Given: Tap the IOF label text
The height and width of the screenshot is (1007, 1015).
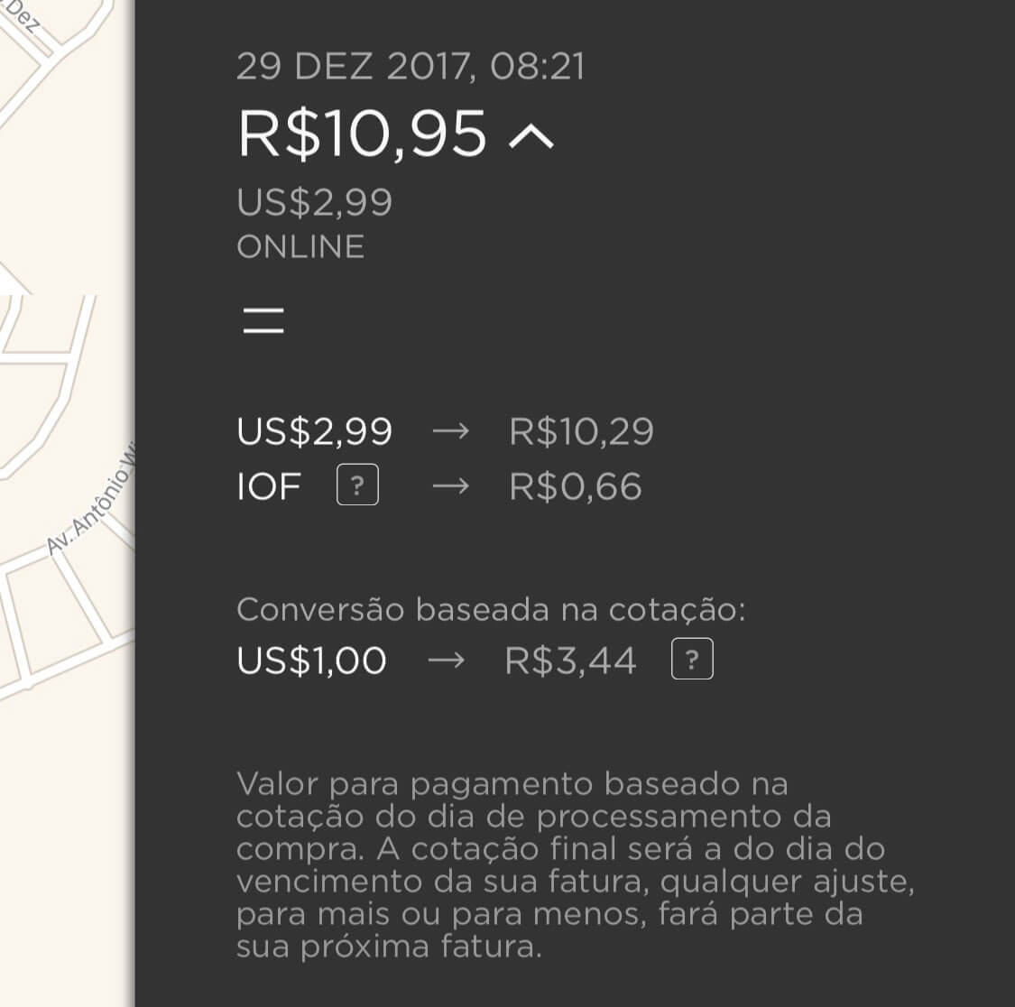Looking at the screenshot, I should [x=269, y=487].
